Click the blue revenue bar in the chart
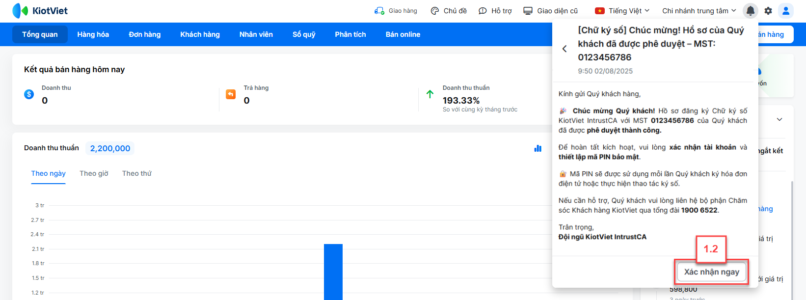 (x=333, y=272)
